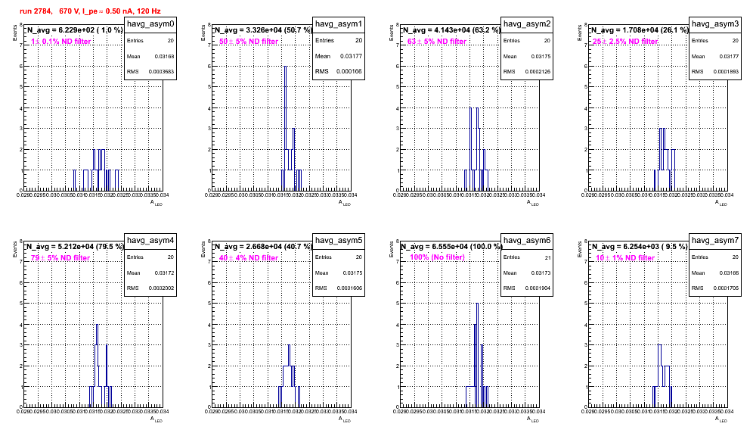Click Mean value 0.03175 in havg_asym5
This screenshot has width=753, height=433.
[352, 273]
